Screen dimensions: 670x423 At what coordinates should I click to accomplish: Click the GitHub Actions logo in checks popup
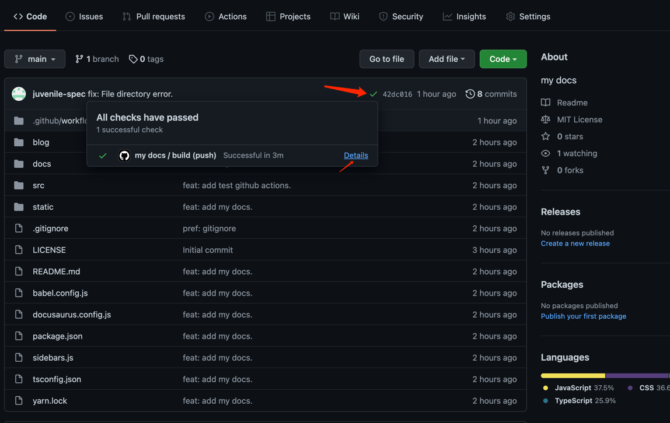[124, 156]
